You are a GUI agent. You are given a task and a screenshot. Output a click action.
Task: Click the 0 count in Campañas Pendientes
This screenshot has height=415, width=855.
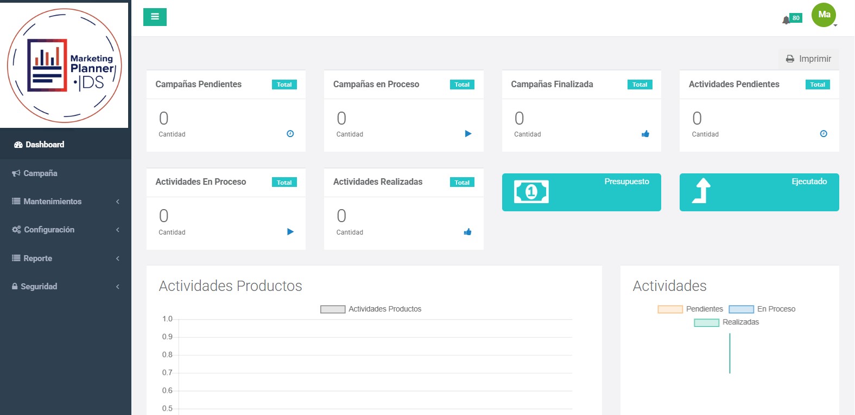(164, 118)
